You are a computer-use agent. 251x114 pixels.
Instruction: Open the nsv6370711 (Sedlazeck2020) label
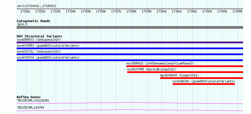coord(39,51)
